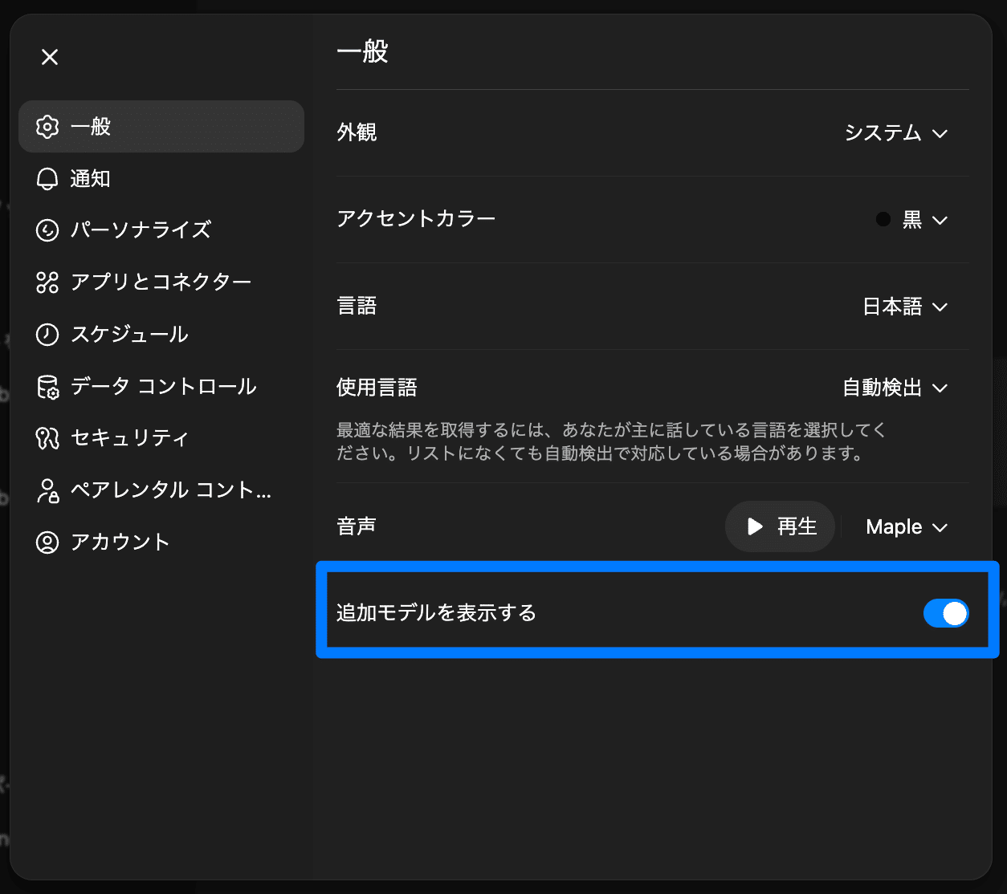This screenshot has width=1007, height=894.
Task: Select the アカウント menu entry
Action: (x=120, y=542)
